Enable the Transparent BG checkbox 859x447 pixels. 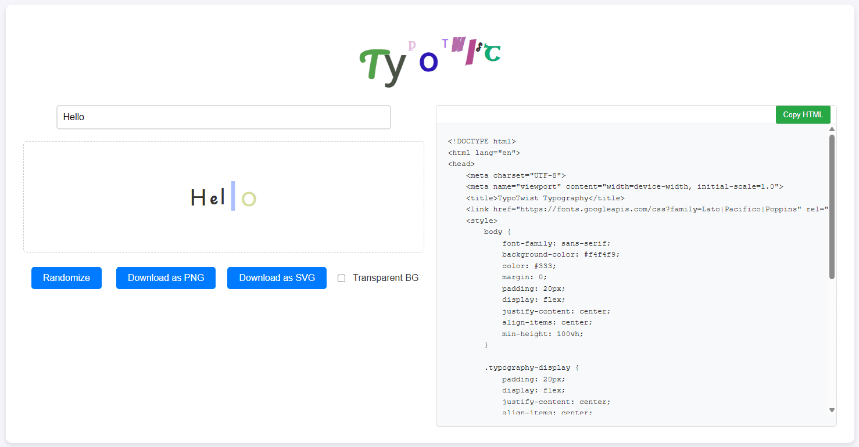coord(342,278)
